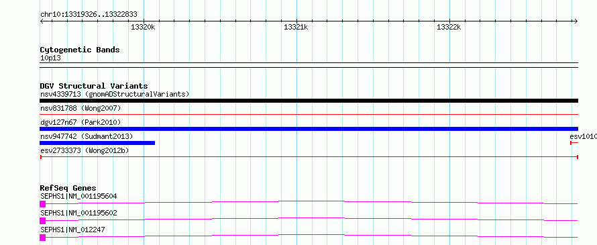This screenshot has height=245, width=597.
Task: Click the short blue nsv947742 variant bar
Action: pos(97,143)
